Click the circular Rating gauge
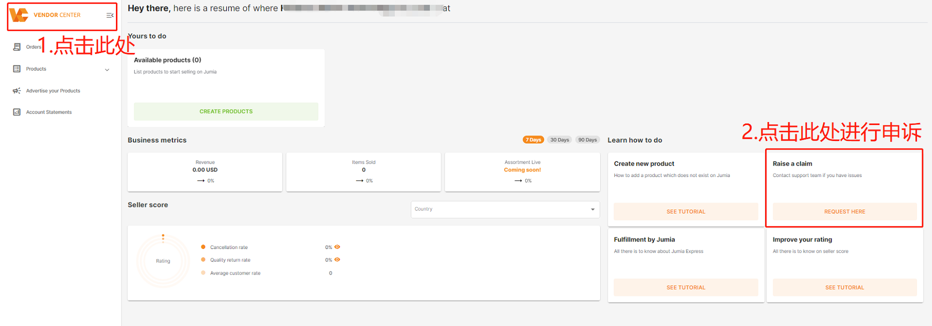This screenshot has width=932, height=326. [163, 261]
